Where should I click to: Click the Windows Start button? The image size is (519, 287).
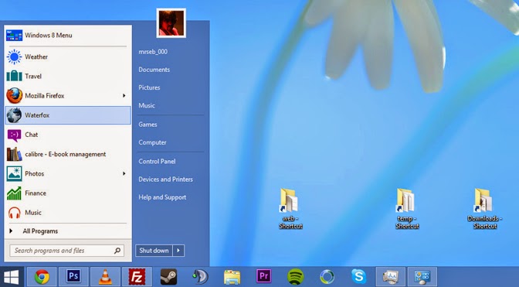tap(12, 277)
